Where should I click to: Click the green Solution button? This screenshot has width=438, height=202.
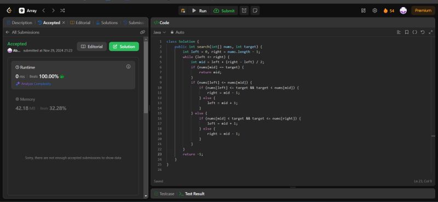tap(124, 47)
